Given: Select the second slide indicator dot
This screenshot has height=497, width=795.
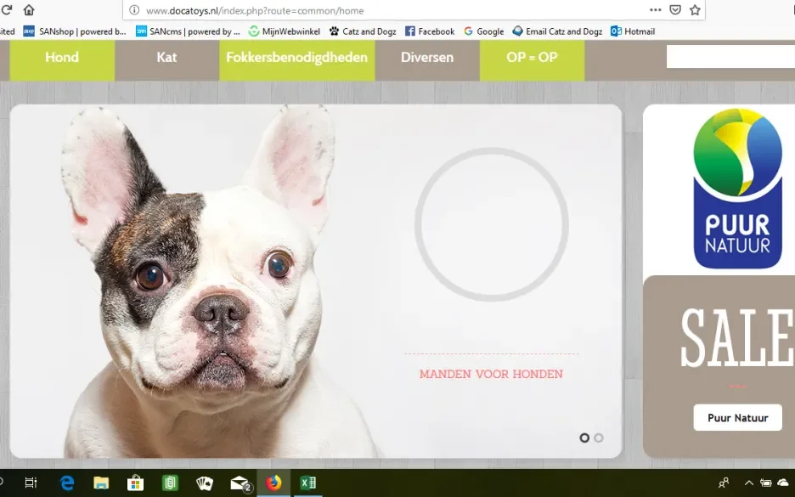Looking at the screenshot, I should (599, 438).
